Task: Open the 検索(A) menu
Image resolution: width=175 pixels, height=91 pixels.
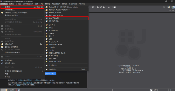Action: pyautogui.click(x=47, y=4)
